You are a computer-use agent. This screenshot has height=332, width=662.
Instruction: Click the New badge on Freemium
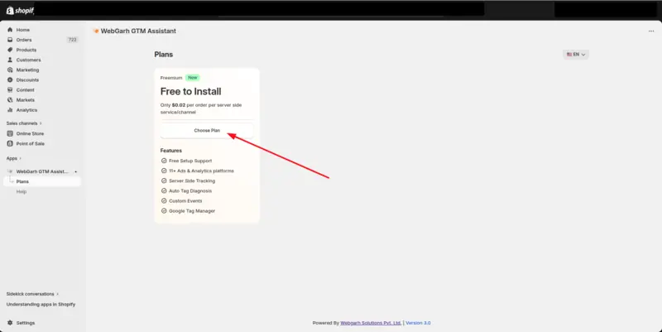(193, 78)
